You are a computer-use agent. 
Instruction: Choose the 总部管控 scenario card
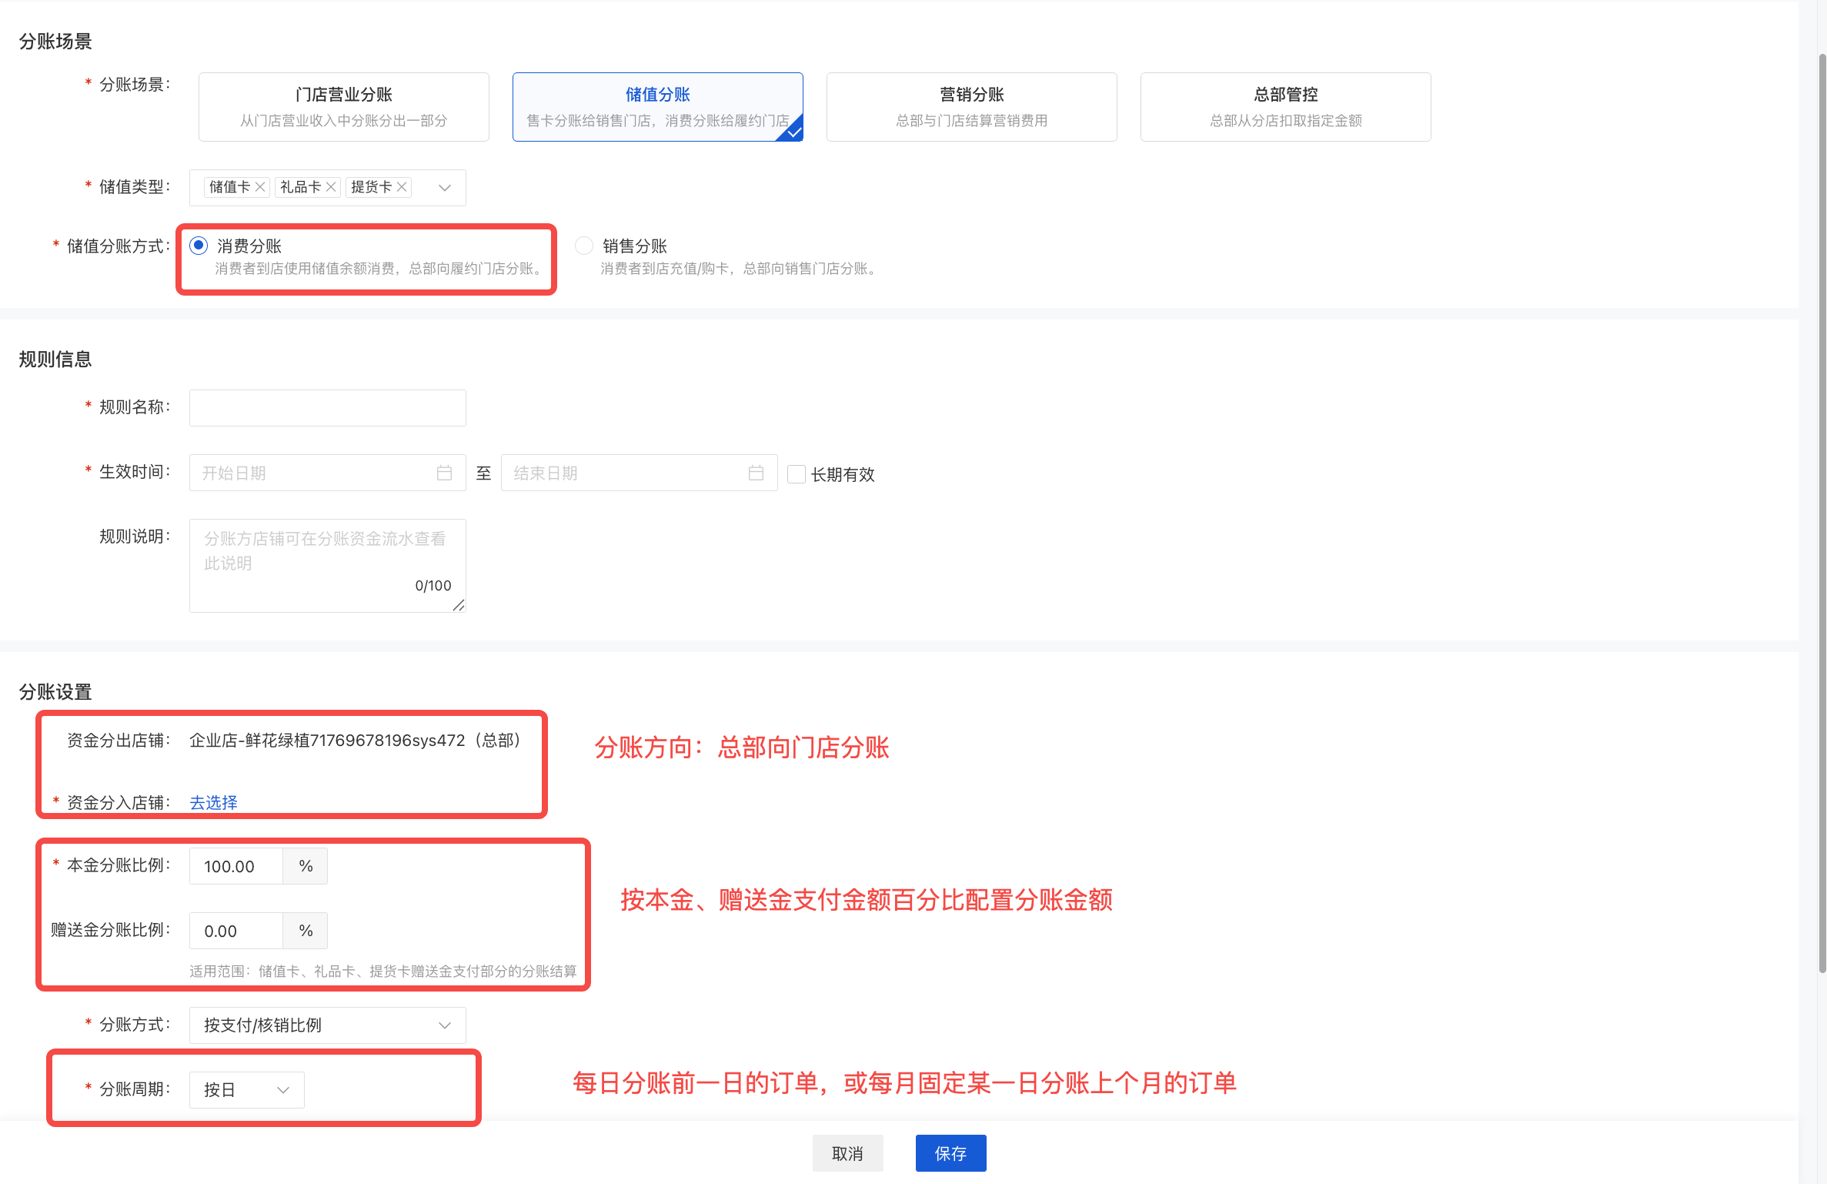point(1285,107)
